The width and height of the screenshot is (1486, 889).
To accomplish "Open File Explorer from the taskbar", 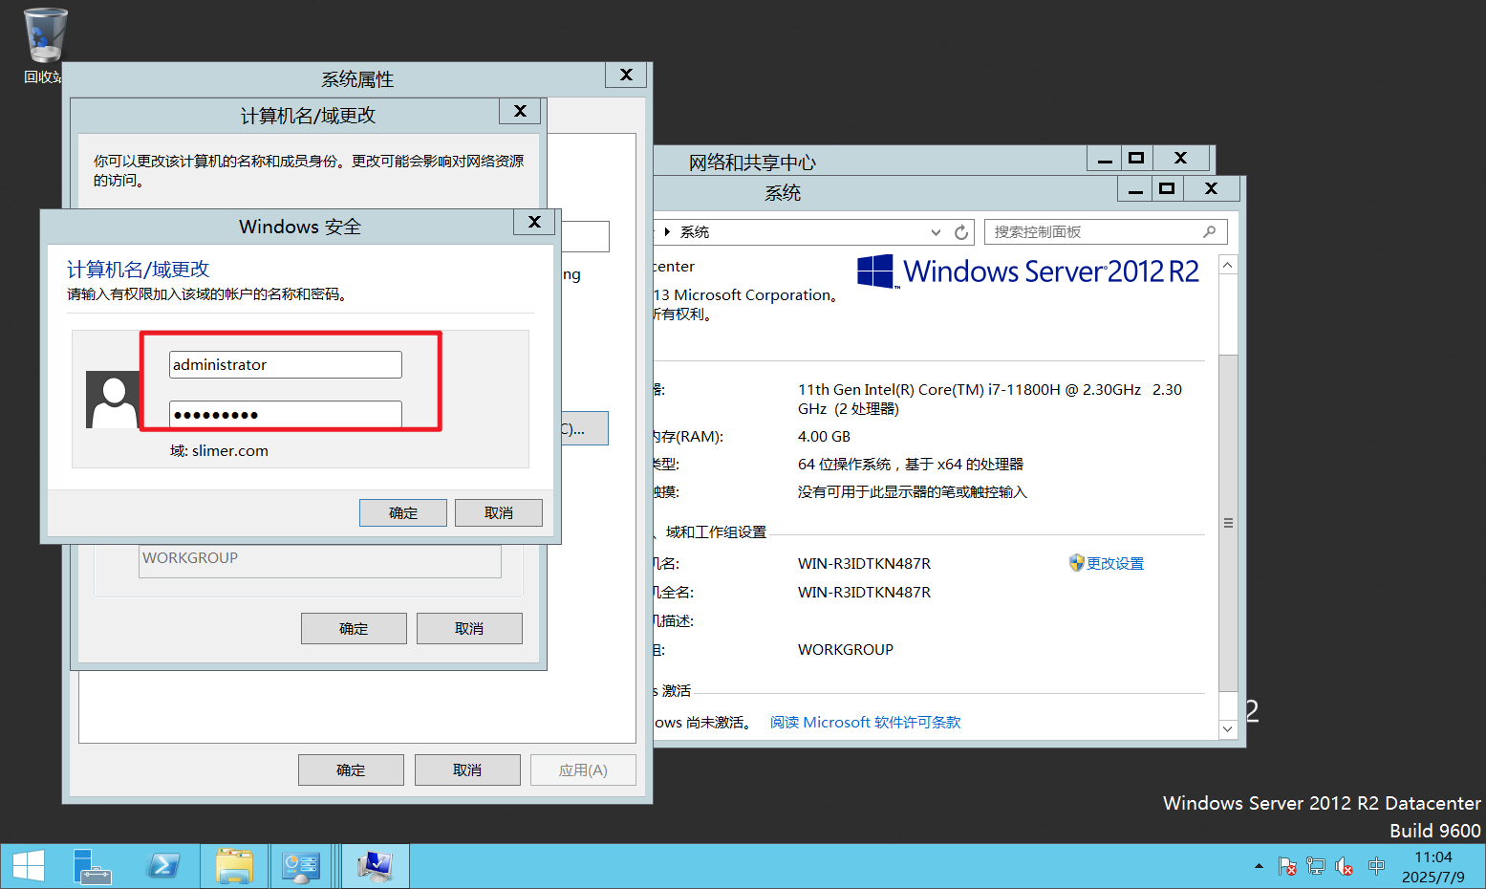I will pos(234,866).
